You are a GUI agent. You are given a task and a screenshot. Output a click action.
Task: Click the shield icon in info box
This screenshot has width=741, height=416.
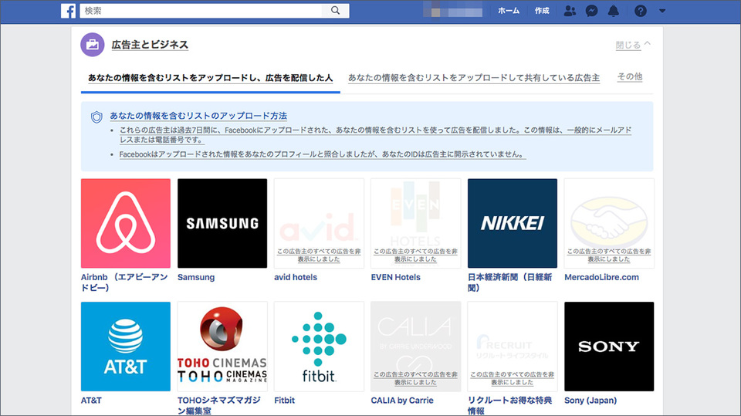point(96,117)
